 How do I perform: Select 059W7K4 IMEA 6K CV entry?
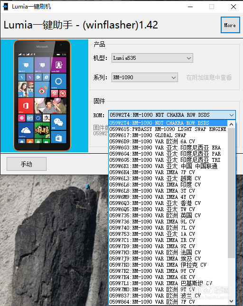(x=168, y=277)
